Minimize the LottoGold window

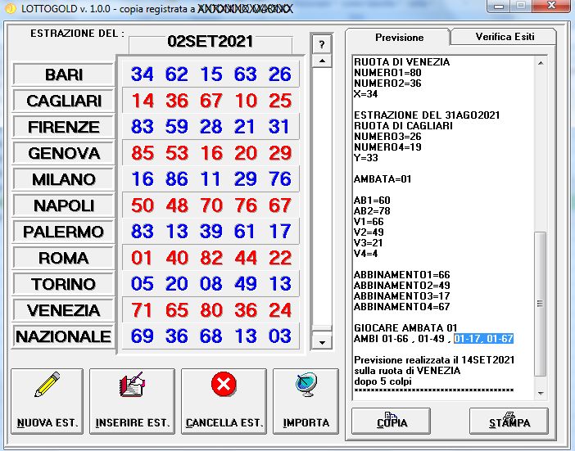click(x=499, y=7)
